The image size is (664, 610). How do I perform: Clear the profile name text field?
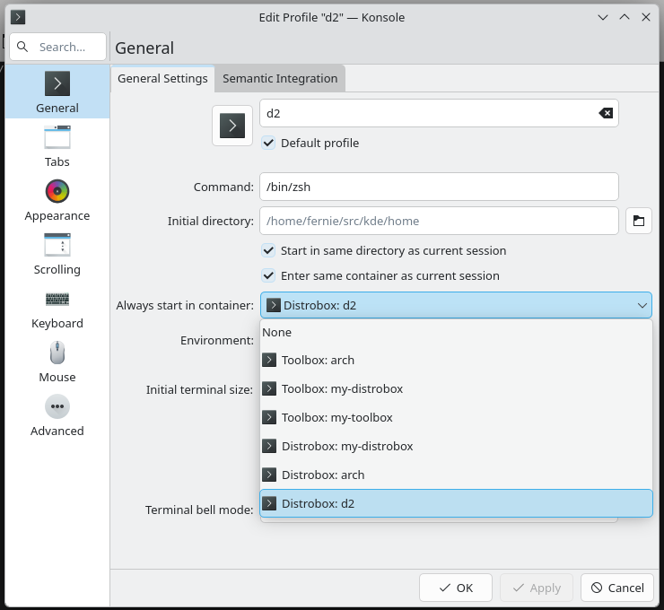coord(606,113)
